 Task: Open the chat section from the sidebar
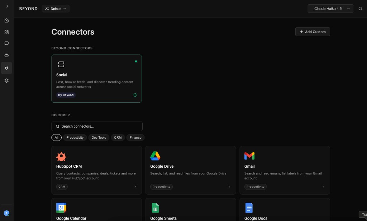pos(6,43)
